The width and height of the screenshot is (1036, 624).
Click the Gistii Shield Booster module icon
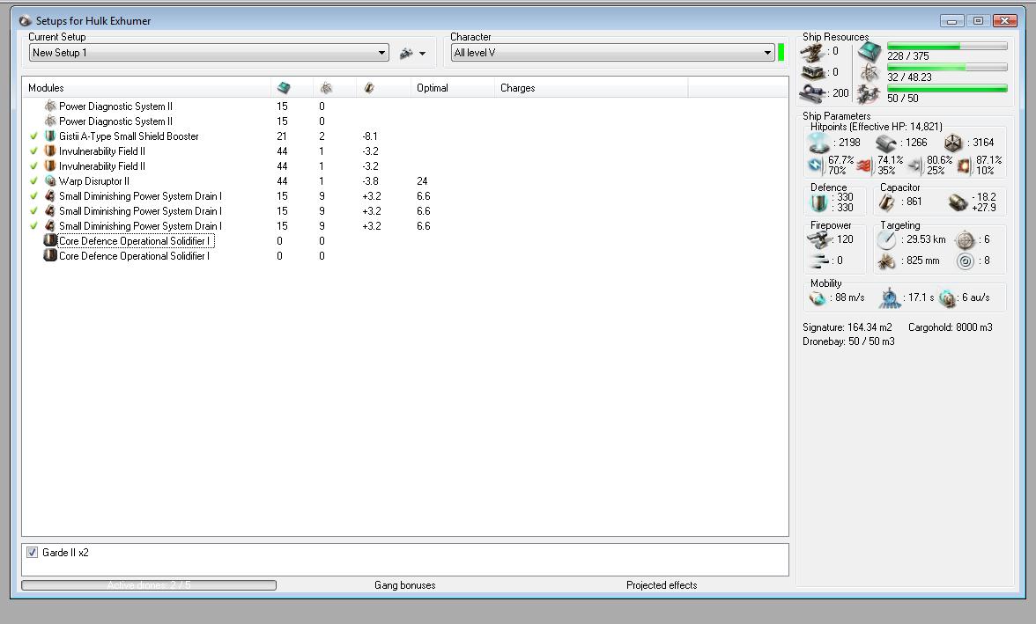point(50,136)
